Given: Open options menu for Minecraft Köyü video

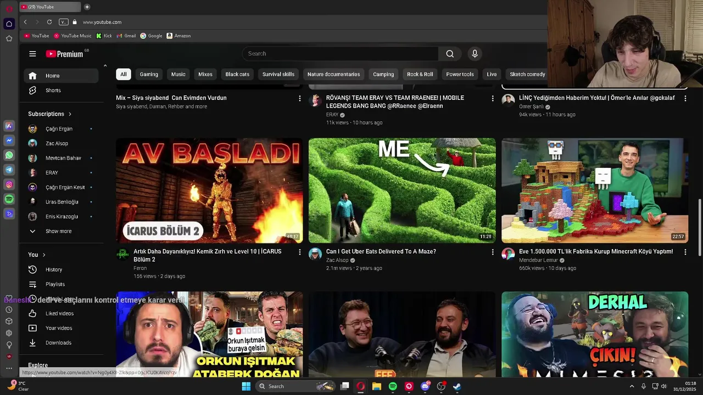Looking at the screenshot, I should pyautogui.click(x=685, y=252).
